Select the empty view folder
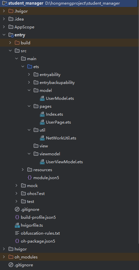Viewport: 139px width, 270px height. click(x=44, y=146)
